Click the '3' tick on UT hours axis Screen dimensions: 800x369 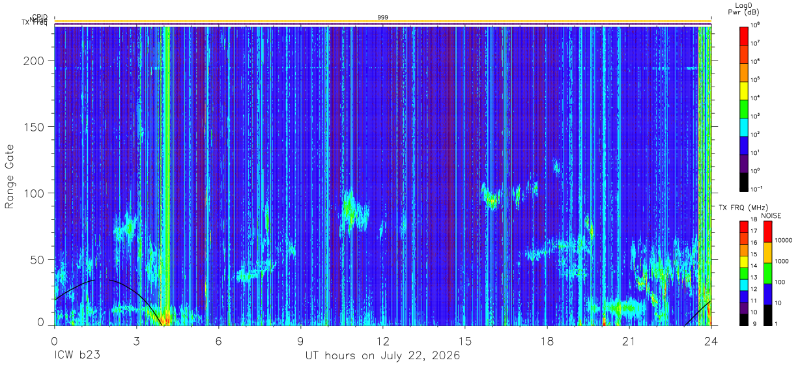coord(137,341)
